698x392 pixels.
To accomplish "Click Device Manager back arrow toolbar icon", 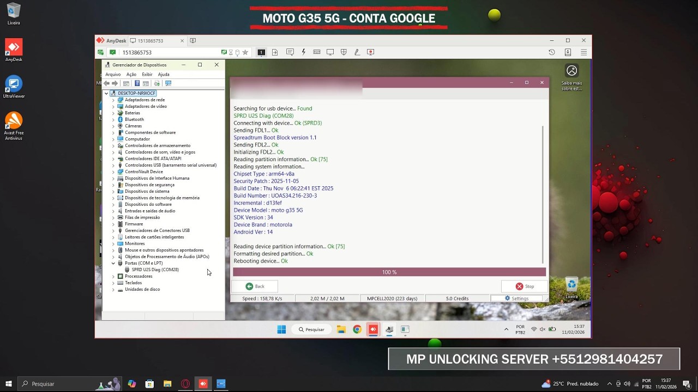I will [107, 83].
